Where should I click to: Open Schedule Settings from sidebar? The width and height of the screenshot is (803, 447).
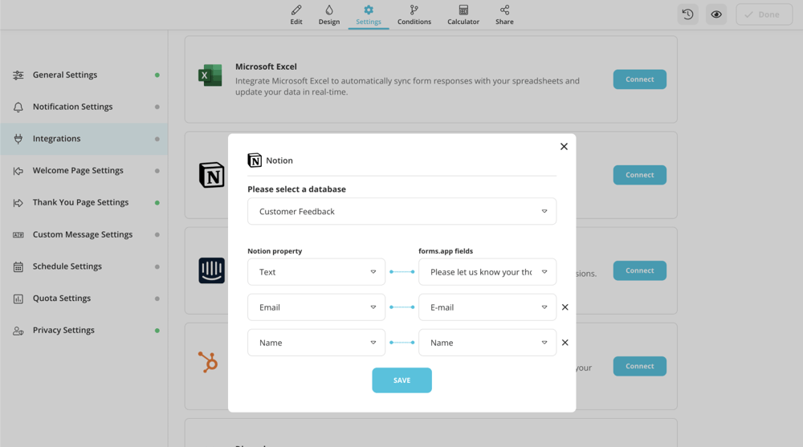(x=67, y=266)
